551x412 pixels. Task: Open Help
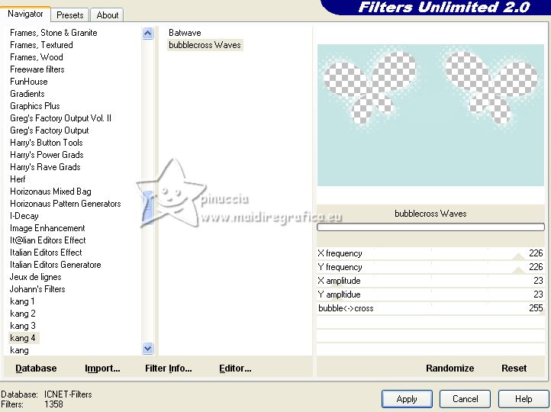tap(524, 399)
